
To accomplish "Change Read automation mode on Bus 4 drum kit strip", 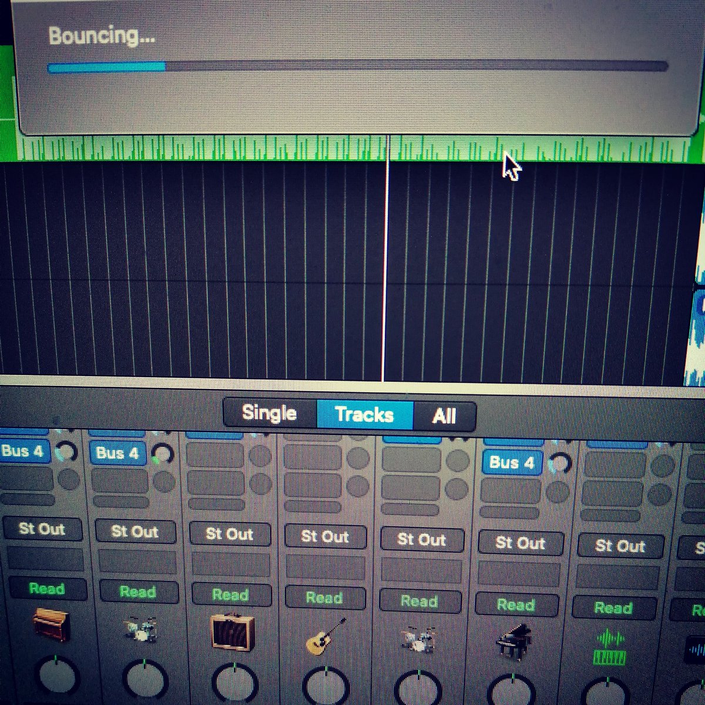I will [x=139, y=592].
